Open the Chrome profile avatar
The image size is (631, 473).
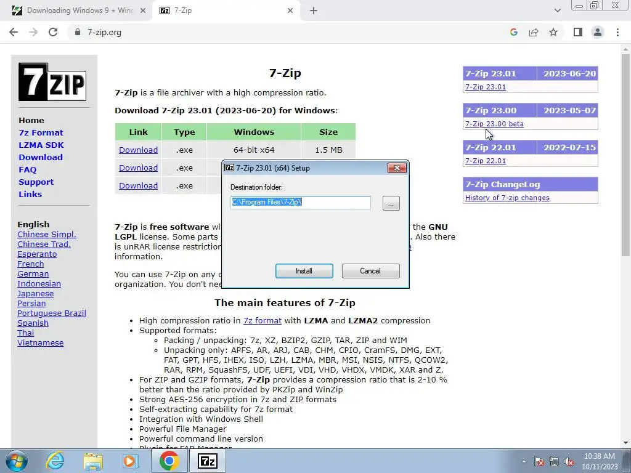click(598, 32)
